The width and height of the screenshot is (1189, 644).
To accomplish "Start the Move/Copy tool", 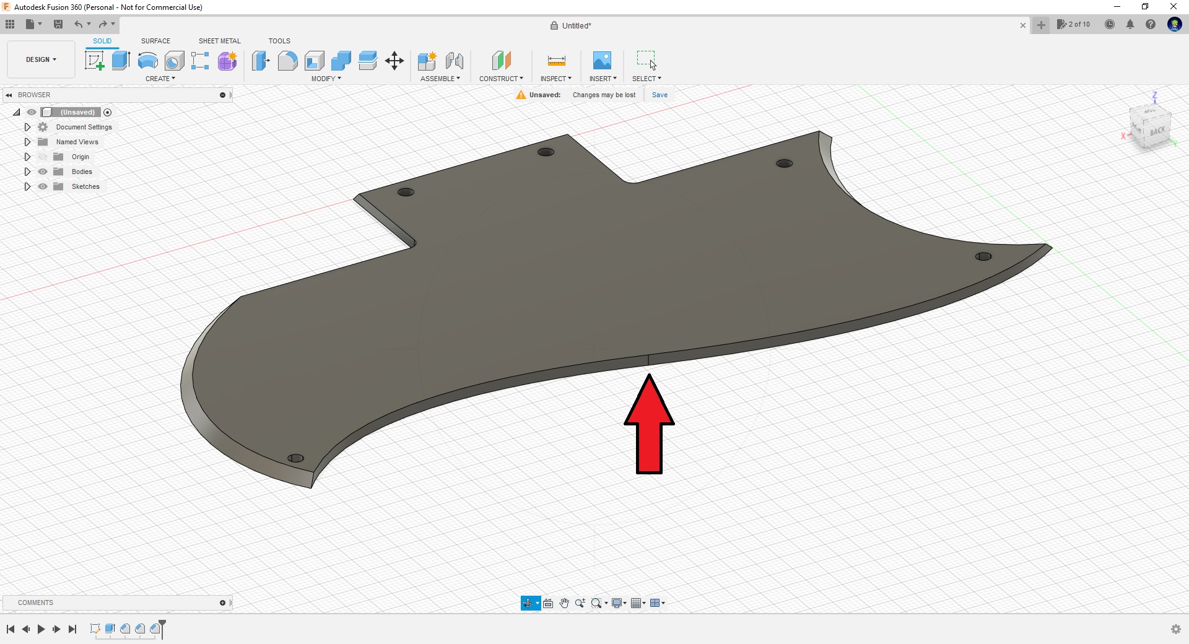I will point(394,61).
